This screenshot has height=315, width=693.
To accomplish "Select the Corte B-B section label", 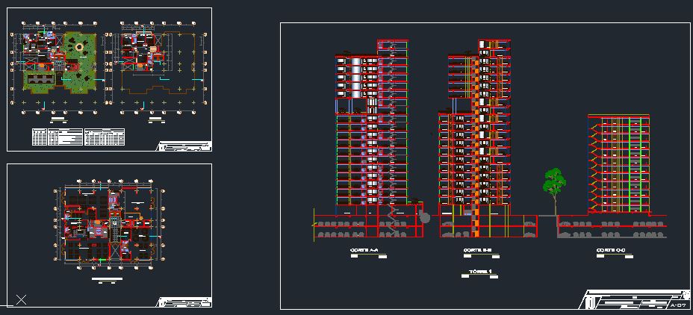I will (477, 251).
